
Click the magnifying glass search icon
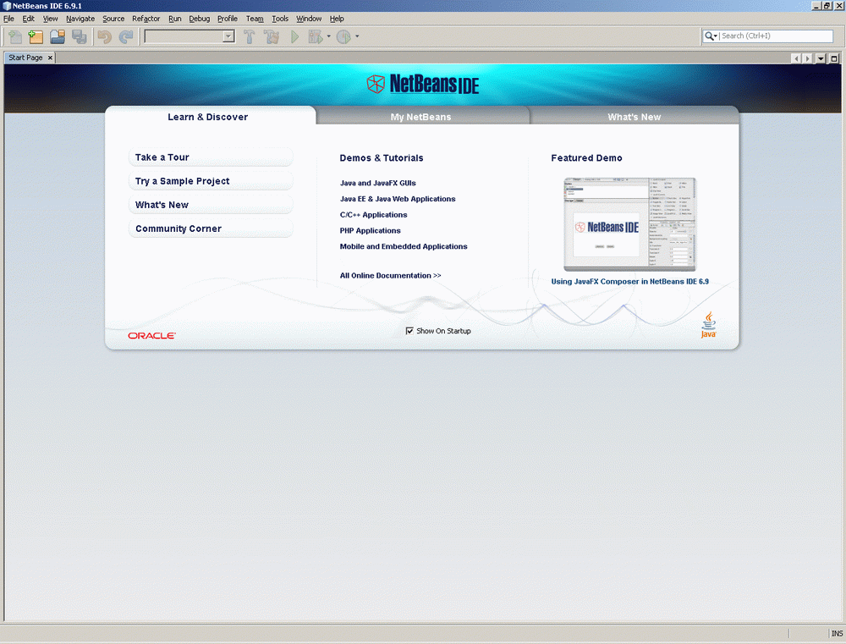[x=709, y=36]
